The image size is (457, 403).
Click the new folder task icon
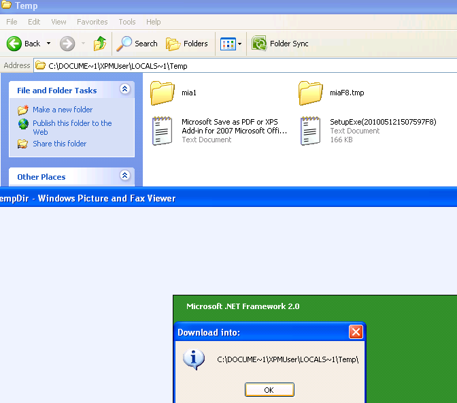(x=23, y=110)
